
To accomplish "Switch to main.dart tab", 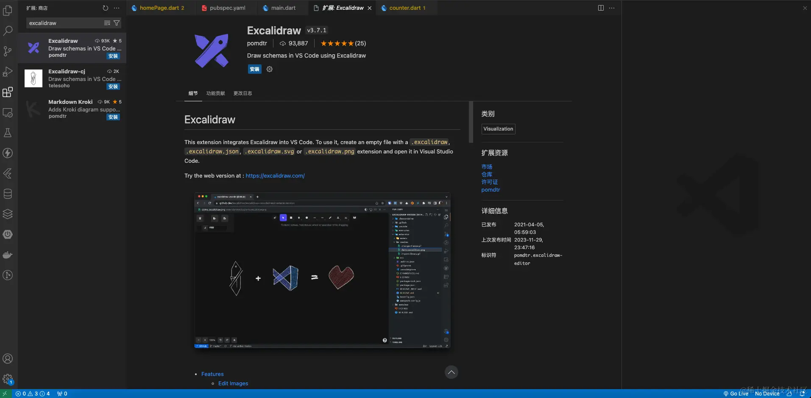I will coord(283,8).
